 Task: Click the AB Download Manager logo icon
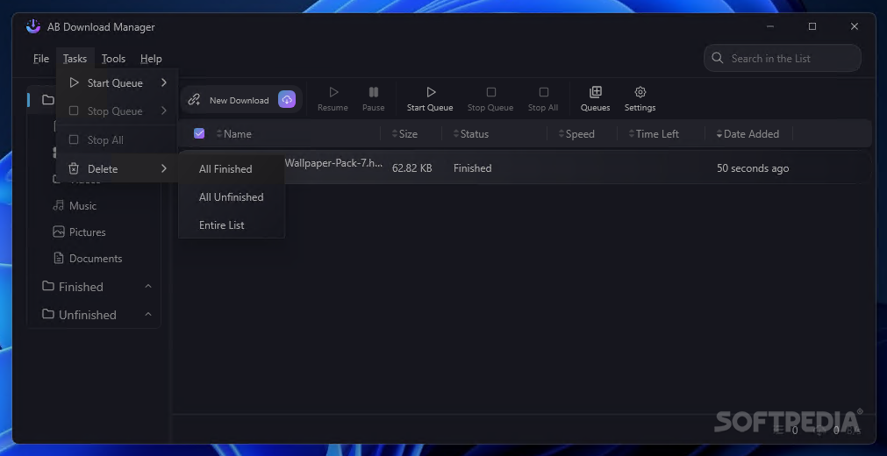coord(33,26)
